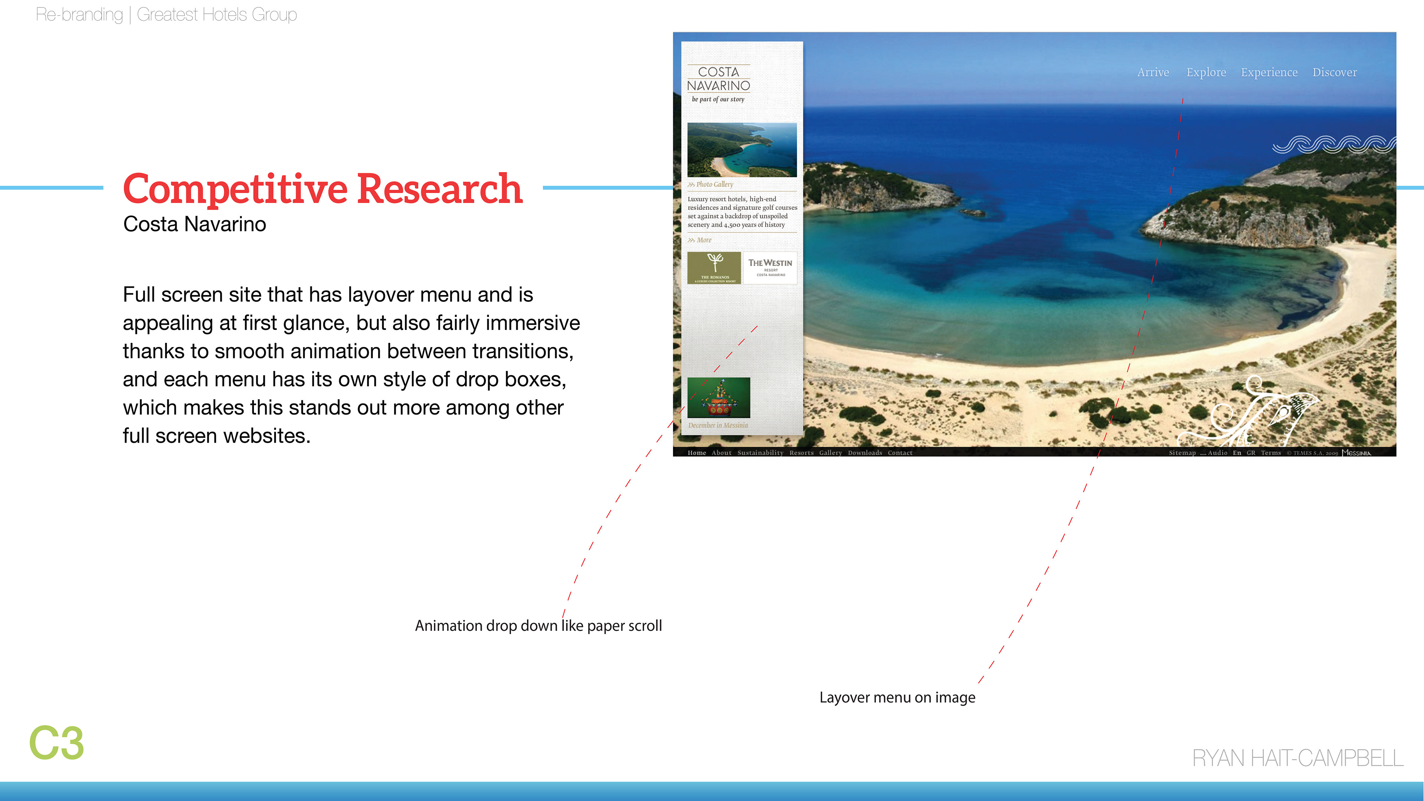Open the Discover menu item

point(1334,72)
